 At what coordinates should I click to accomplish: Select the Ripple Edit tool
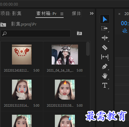coord(105,38)
